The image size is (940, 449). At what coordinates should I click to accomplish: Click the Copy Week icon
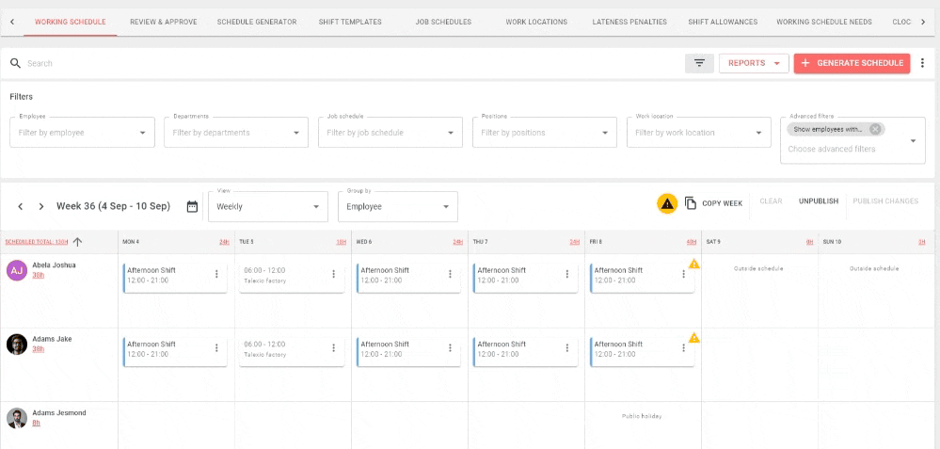[690, 202]
